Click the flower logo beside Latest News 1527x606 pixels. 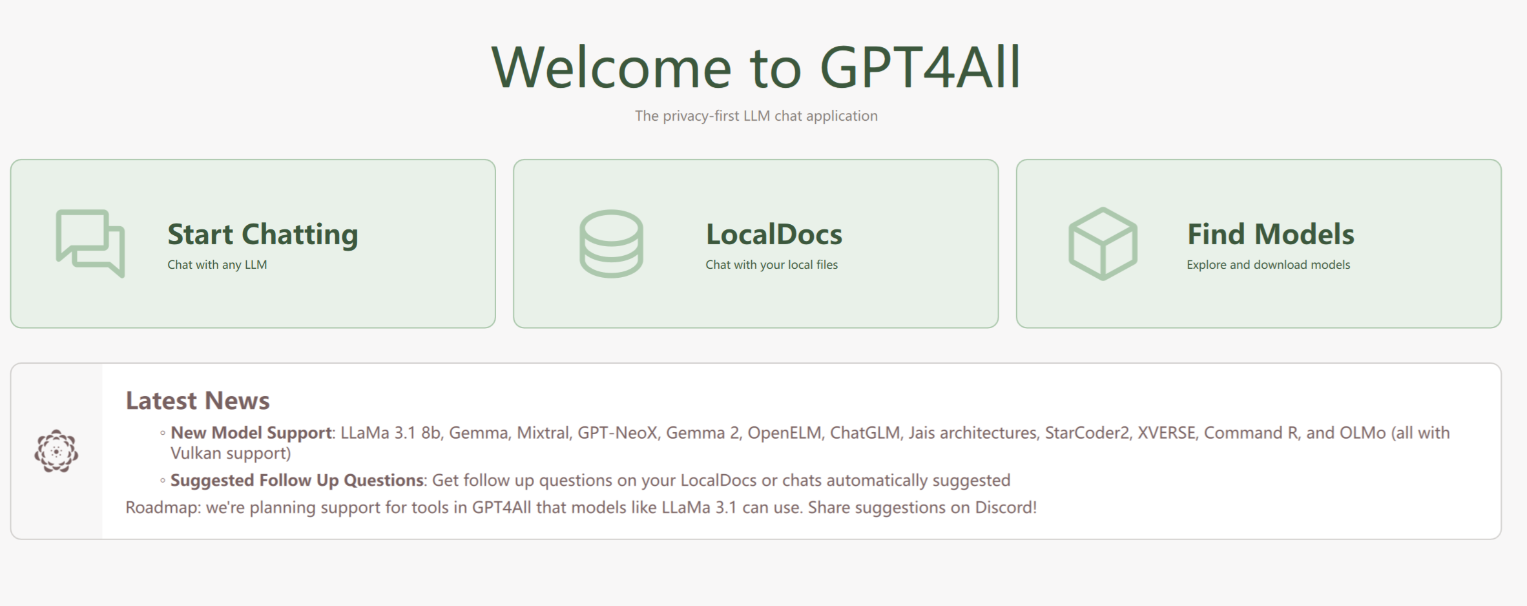(x=56, y=451)
